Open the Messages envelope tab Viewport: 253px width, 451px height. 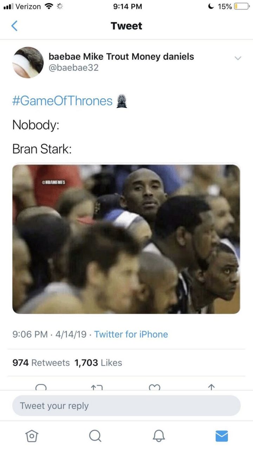(x=221, y=436)
